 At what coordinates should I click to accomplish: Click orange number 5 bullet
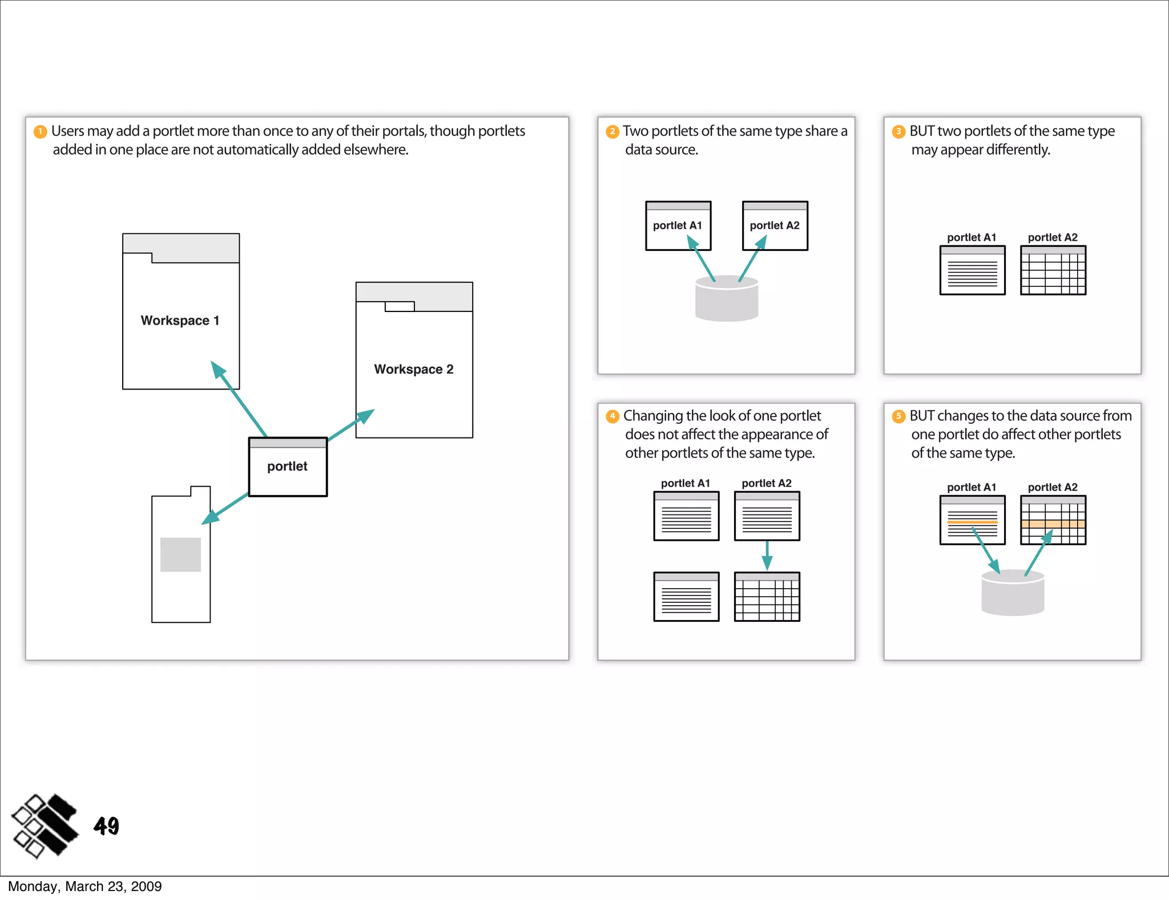click(x=898, y=416)
